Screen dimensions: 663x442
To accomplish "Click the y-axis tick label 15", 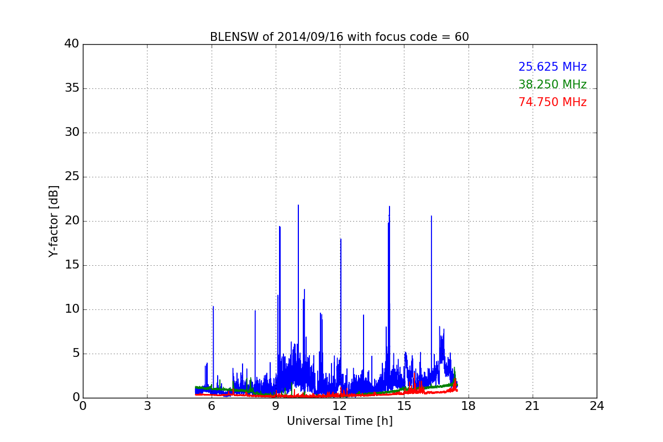I will pyautogui.click(x=71, y=265).
